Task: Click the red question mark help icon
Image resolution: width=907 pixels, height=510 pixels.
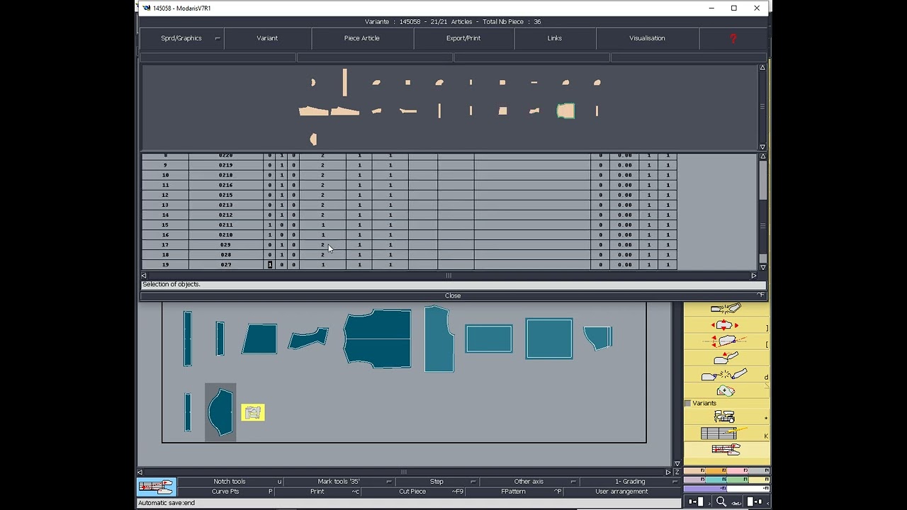Action: point(733,38)
